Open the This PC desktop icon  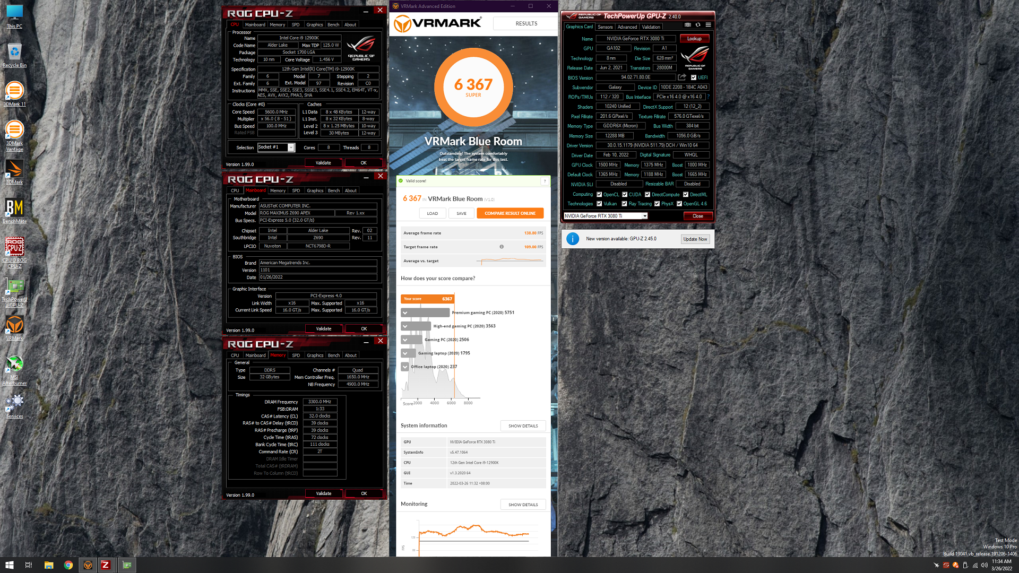click(x=14, y=16)
